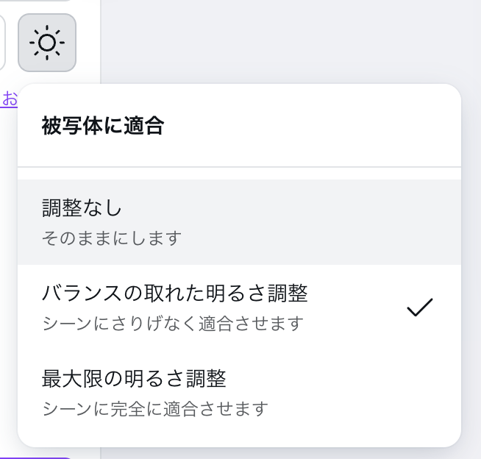Click the そのままにします description text

112,238
